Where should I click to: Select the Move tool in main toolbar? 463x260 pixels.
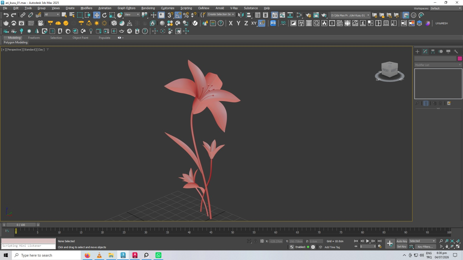pyautogui.click(x=97, y=15)
